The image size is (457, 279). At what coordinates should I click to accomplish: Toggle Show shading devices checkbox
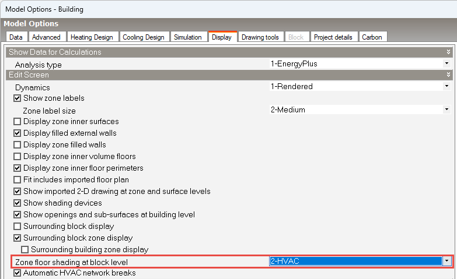point(18,203)
